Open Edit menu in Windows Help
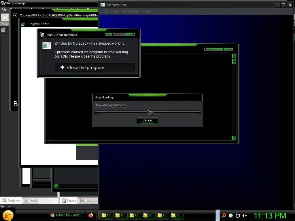The width and height of the screenshot is (295, 221). [115, 11]
